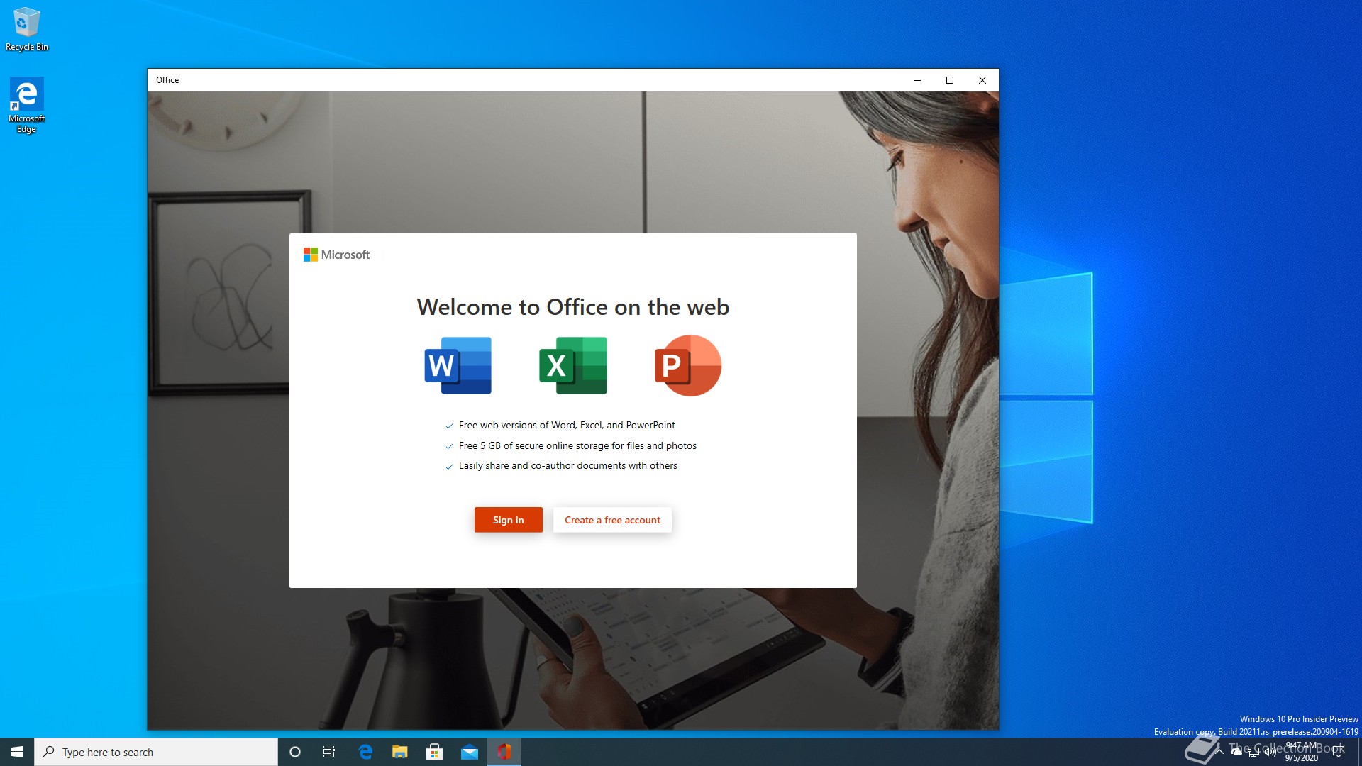Screen dimensions: 1362x766
Task: Open Cortana from the taskbar
Action: [x=295, y=752]
